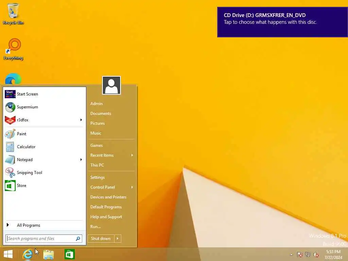Open r3dfox icon in start menu
Image resolution: width=348 pixels, height=261 pixels.
pyautogui.click(x=10, y=120)
